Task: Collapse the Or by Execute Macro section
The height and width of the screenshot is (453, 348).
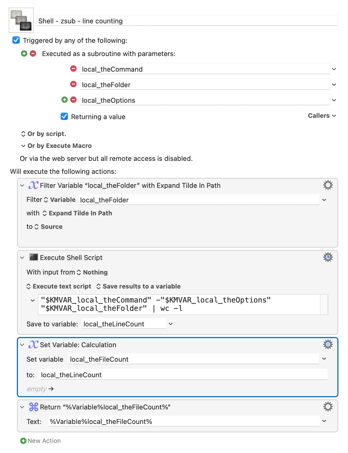Action: [23, 146]
